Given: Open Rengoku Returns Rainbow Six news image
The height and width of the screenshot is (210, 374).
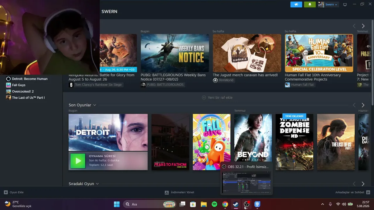Looking at the screenshot, I should tap(118, 53).
